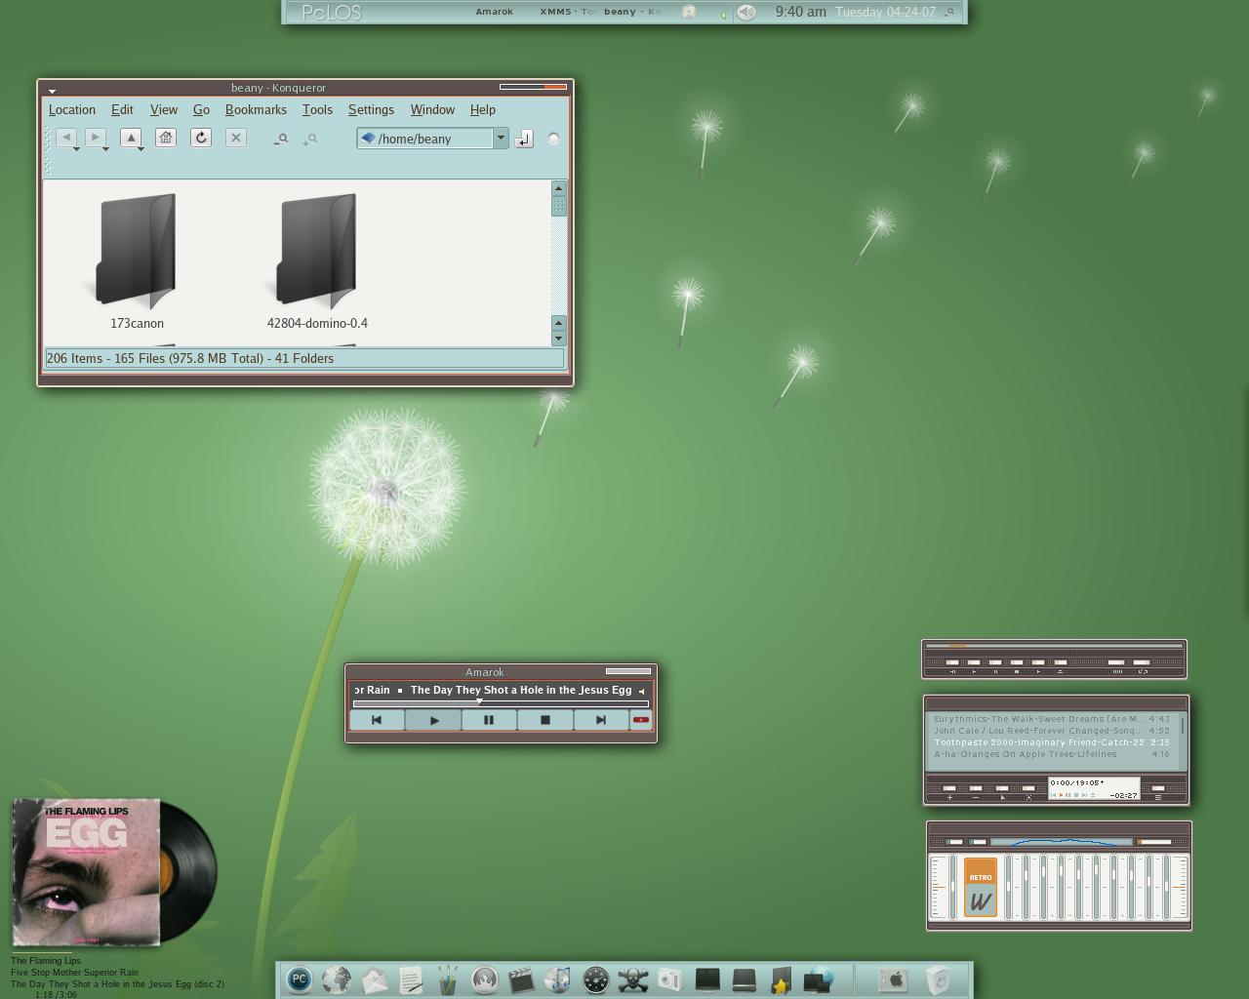Open the Help menu in Konqueror

point(483,110)
